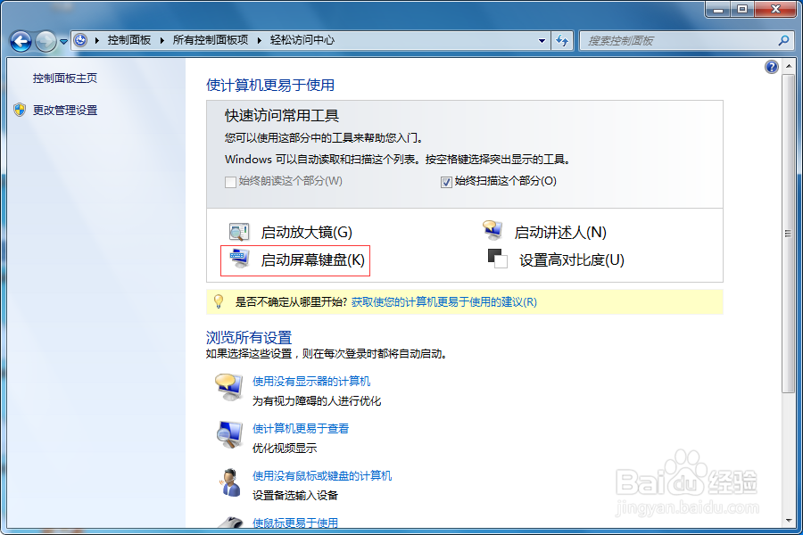The width and height of the screenshot is (803, 535).
Task: Click the Help question mark icon
Action: click(771, 66)
